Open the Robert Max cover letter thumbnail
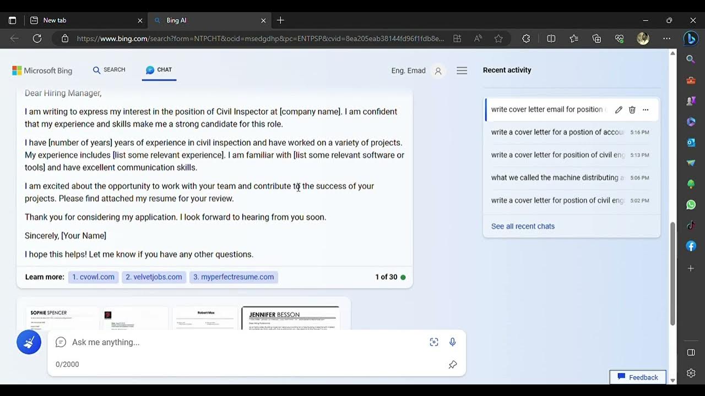Screen dimensions: 705x396 [x=204, y=318]
